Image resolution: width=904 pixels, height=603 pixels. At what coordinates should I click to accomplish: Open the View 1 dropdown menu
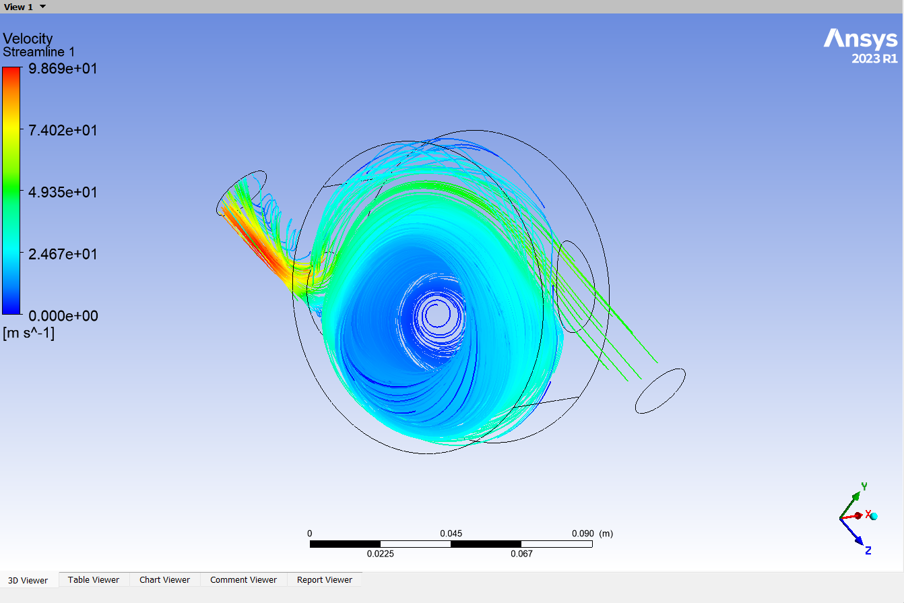click(42, 7)
